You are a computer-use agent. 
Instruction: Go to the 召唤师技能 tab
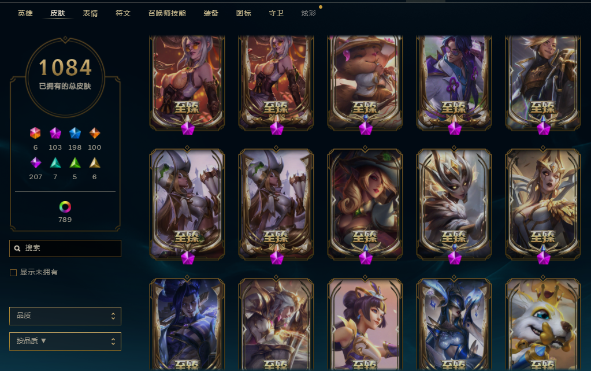coord(167,13)
